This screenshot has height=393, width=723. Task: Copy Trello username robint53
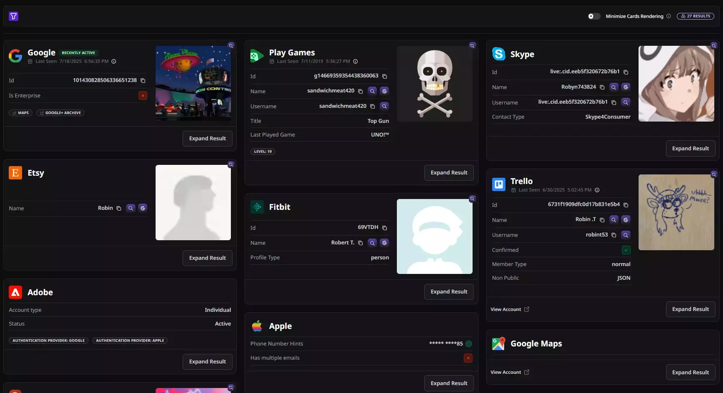pos(614,235)
